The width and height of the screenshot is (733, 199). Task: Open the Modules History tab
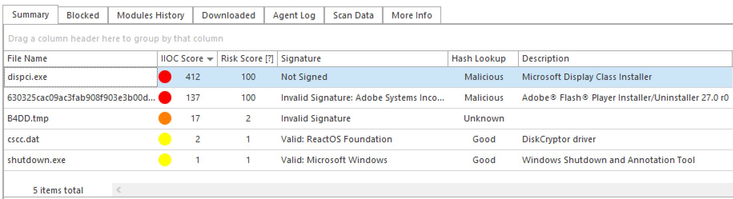click(151, 15)
